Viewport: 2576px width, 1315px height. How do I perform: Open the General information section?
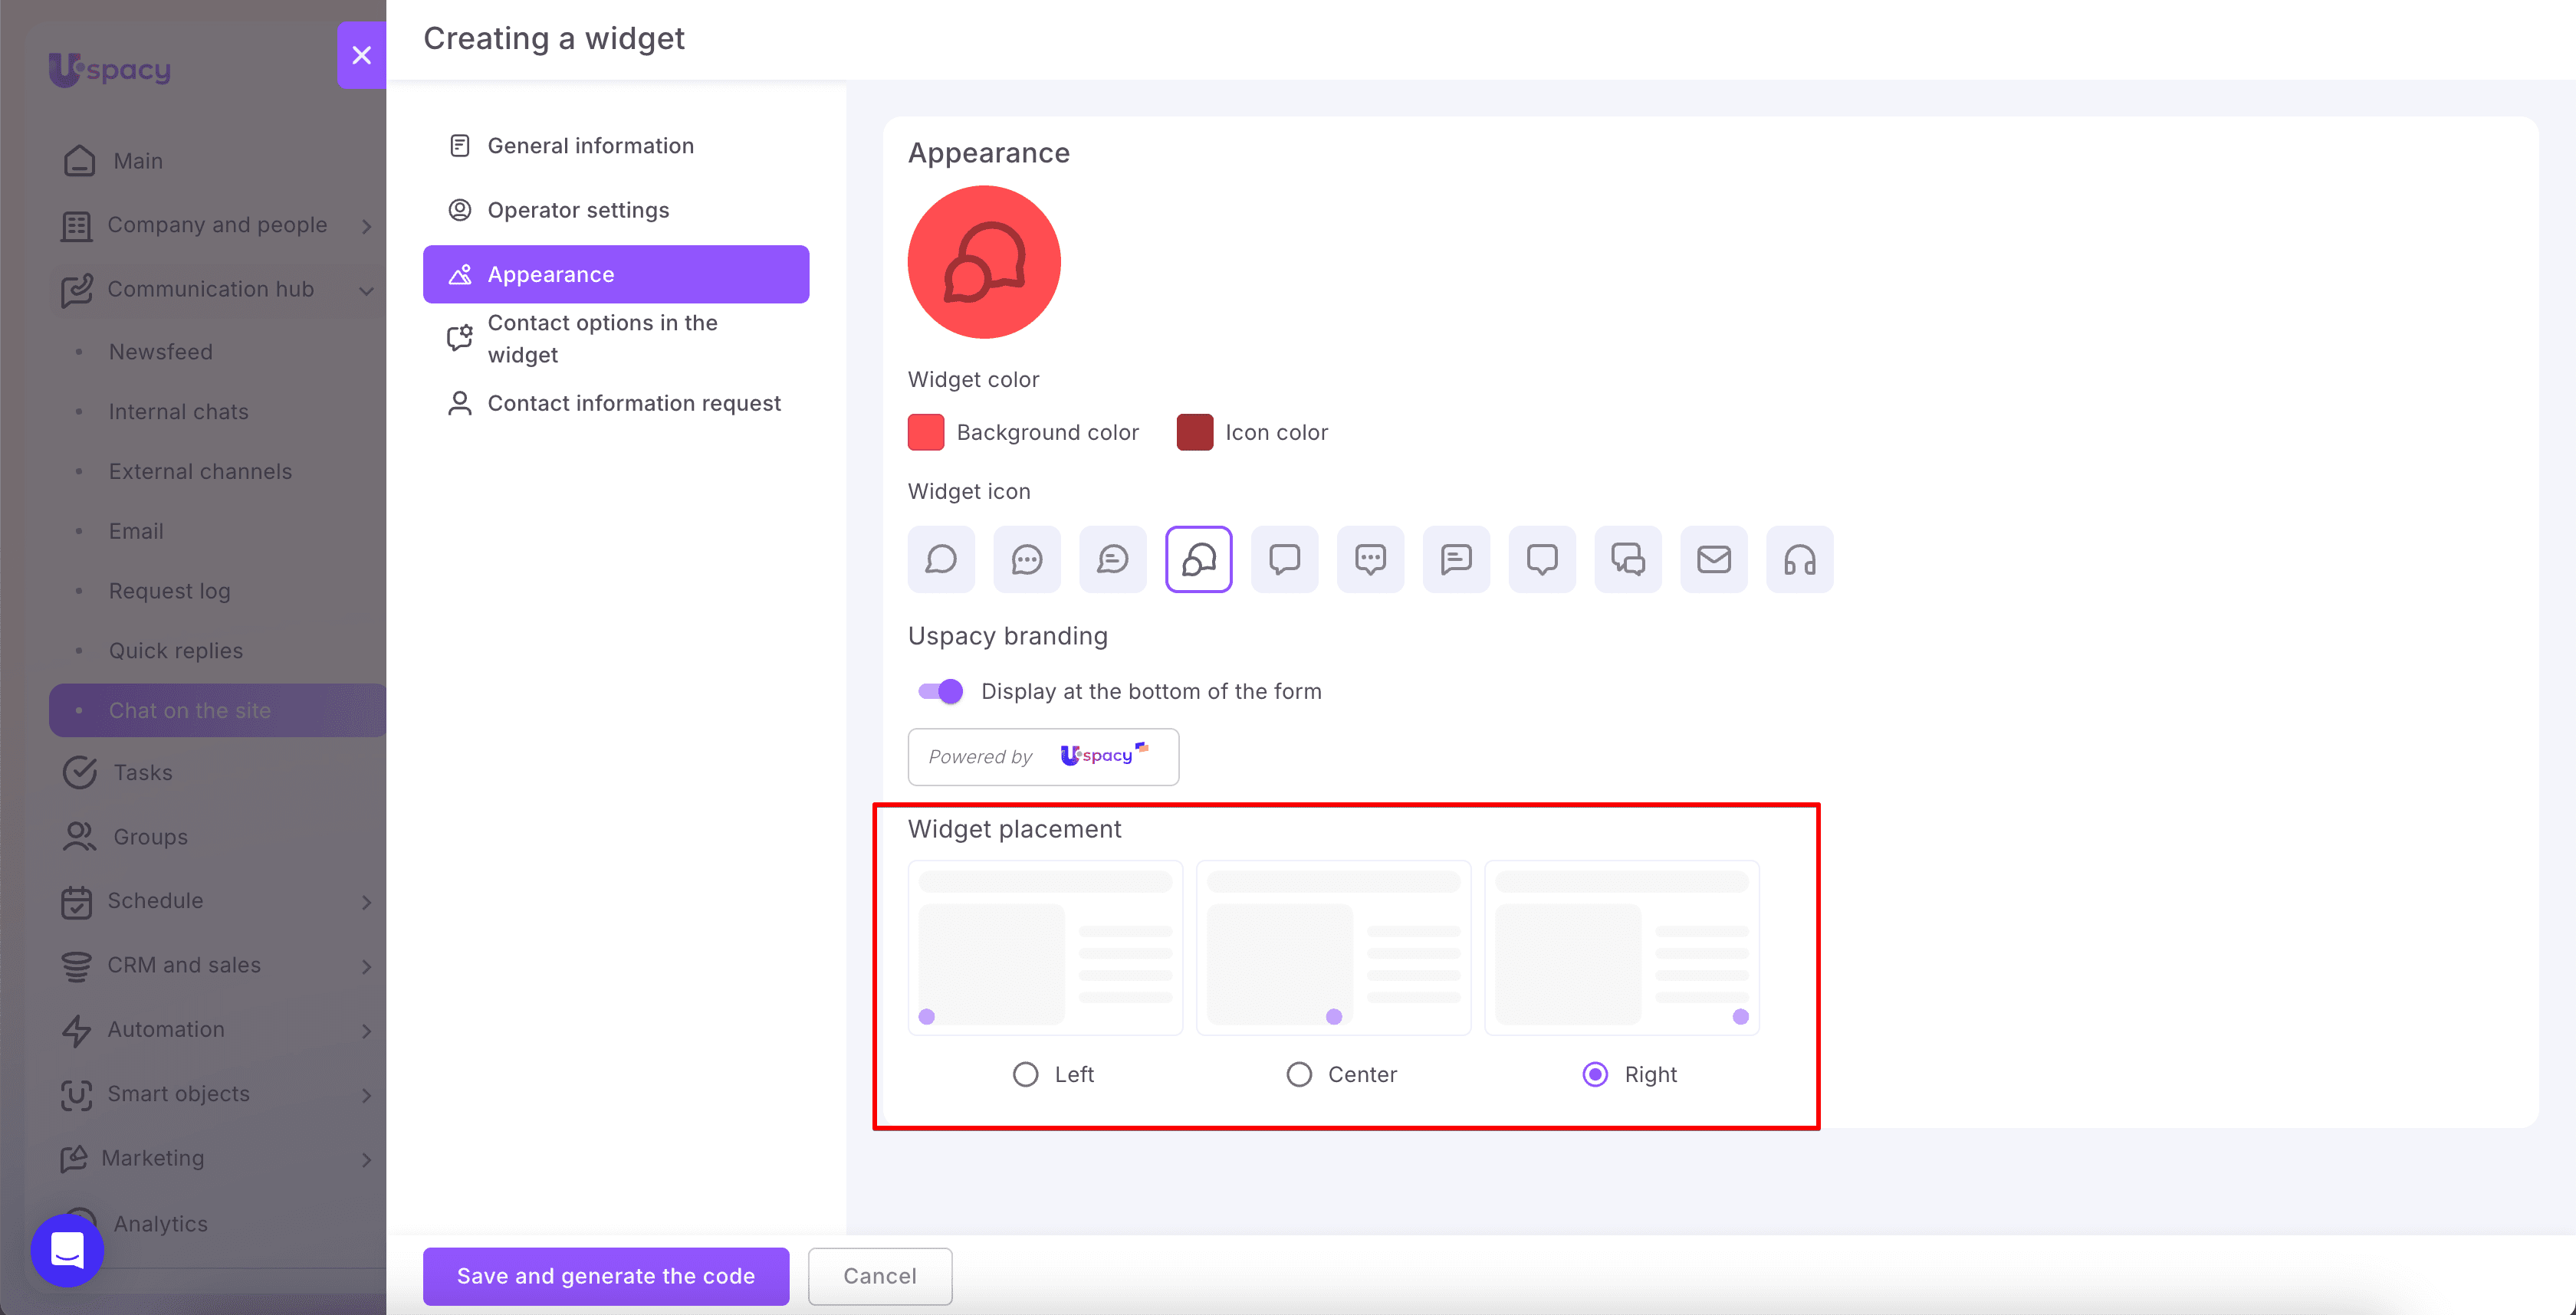(x=616, y=146)
